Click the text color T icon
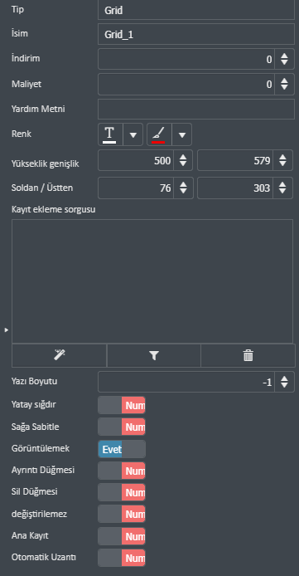Screen dimensions: 299x576 click(109, 134)
